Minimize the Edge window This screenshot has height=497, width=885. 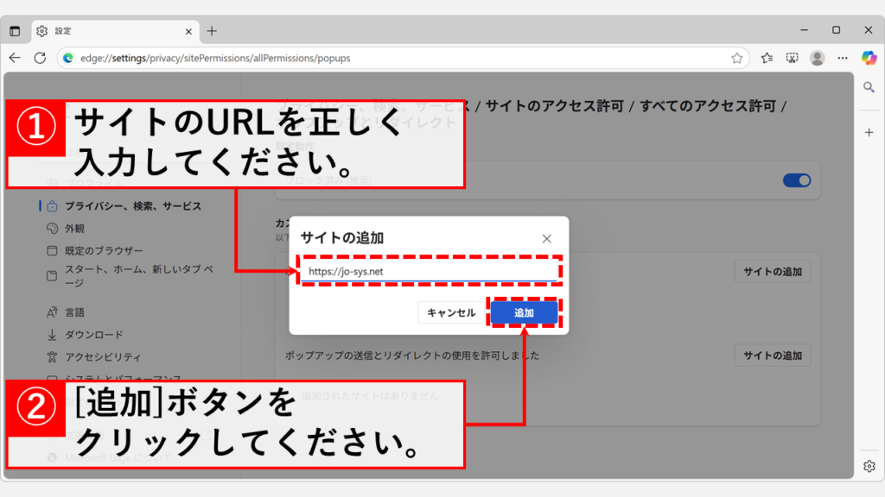point(805,30)
